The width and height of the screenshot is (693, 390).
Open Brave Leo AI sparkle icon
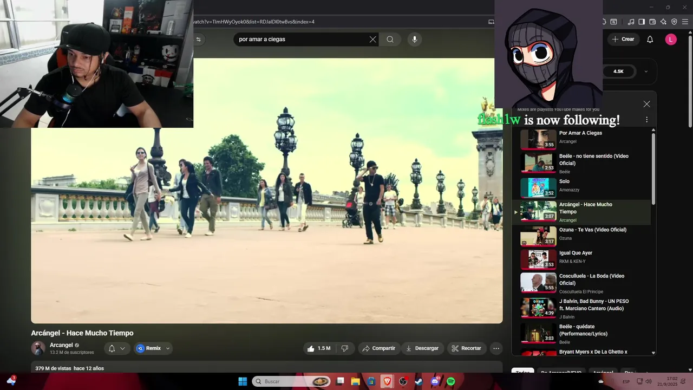click(663, 22)
